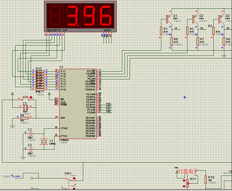Click the ground symbol near R8
This screenshot has width=232, height=191.
point(224,56)
